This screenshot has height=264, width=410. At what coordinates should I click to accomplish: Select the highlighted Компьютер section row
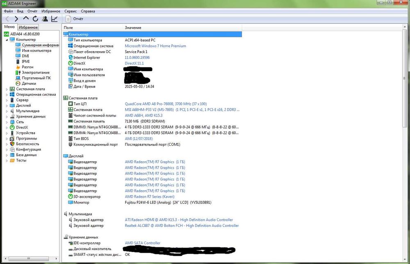coord(152,34)
